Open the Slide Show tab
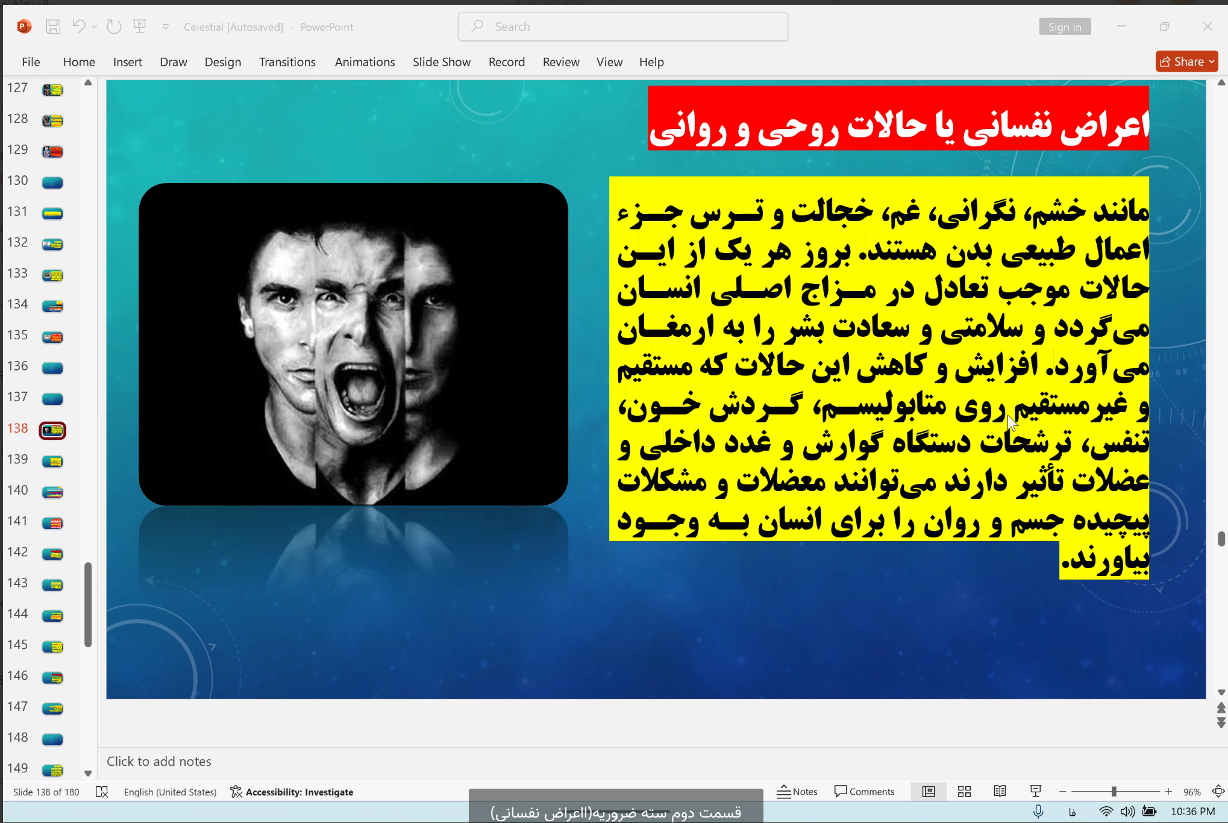1228x823 pixels. pyautogui.click(x=441, y=62)
